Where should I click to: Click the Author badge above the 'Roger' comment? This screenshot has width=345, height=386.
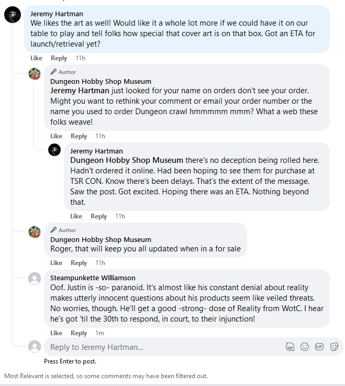point(63,230)
